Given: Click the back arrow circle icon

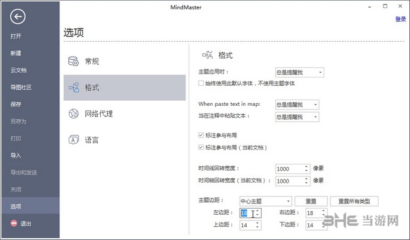Looking at the screenshot, I should click(18, 17).
